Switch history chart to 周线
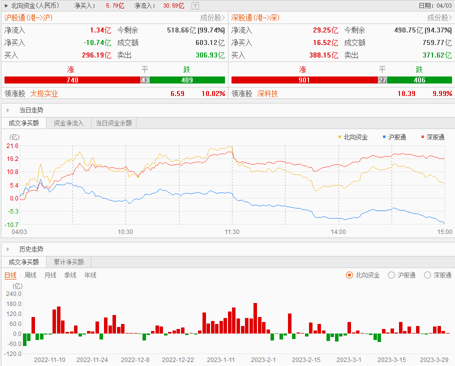455x366 pixels. pyautogui.click(x=30, y=275)
